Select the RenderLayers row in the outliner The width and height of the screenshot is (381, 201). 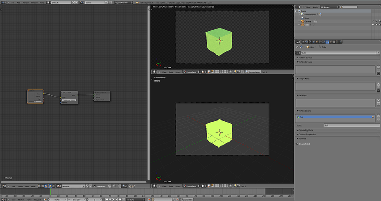coord(310,14)
